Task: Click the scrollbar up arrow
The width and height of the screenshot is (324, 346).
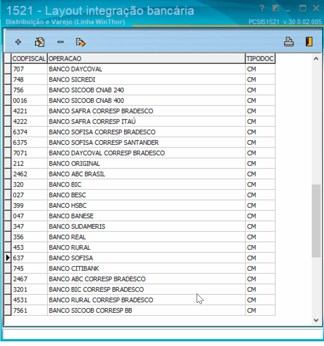Action: pyautogui.click(x=316, y=59)
